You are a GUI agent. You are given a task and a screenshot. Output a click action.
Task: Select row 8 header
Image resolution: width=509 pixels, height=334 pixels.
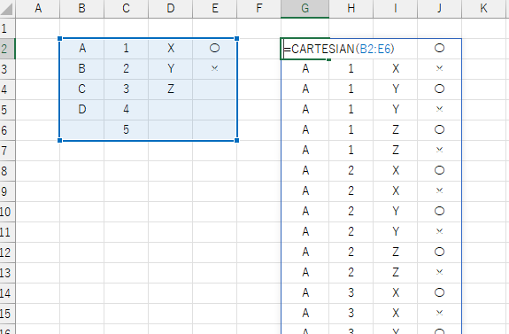pyautogui.click(x=7, y=171)
